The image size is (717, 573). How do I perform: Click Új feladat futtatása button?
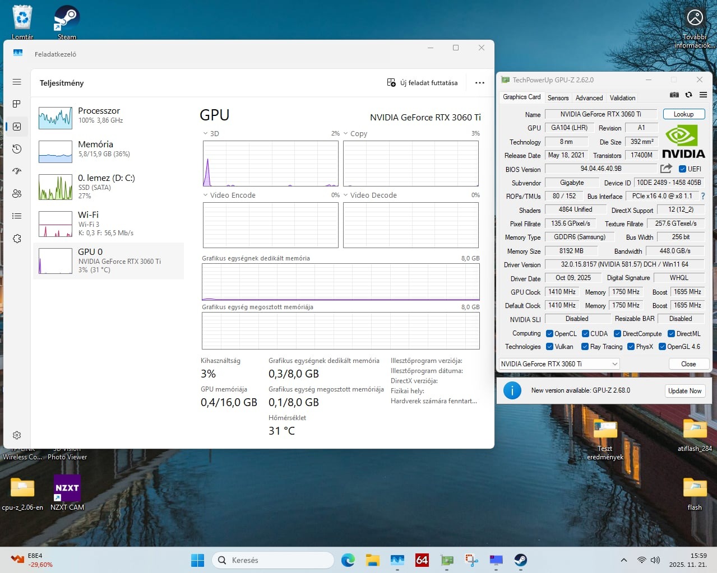(x=423, y=83)
